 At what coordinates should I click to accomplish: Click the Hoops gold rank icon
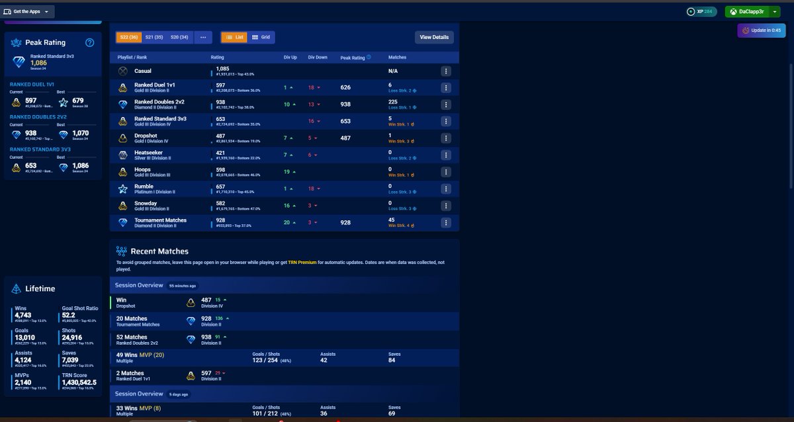[x=122, y=171]
